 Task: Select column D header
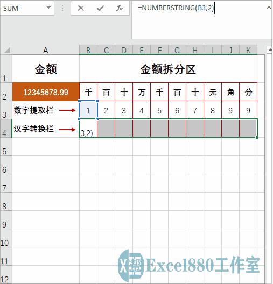tap(124, 50)
